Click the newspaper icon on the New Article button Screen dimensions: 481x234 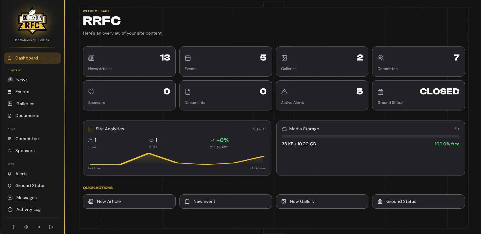(91, 201)
